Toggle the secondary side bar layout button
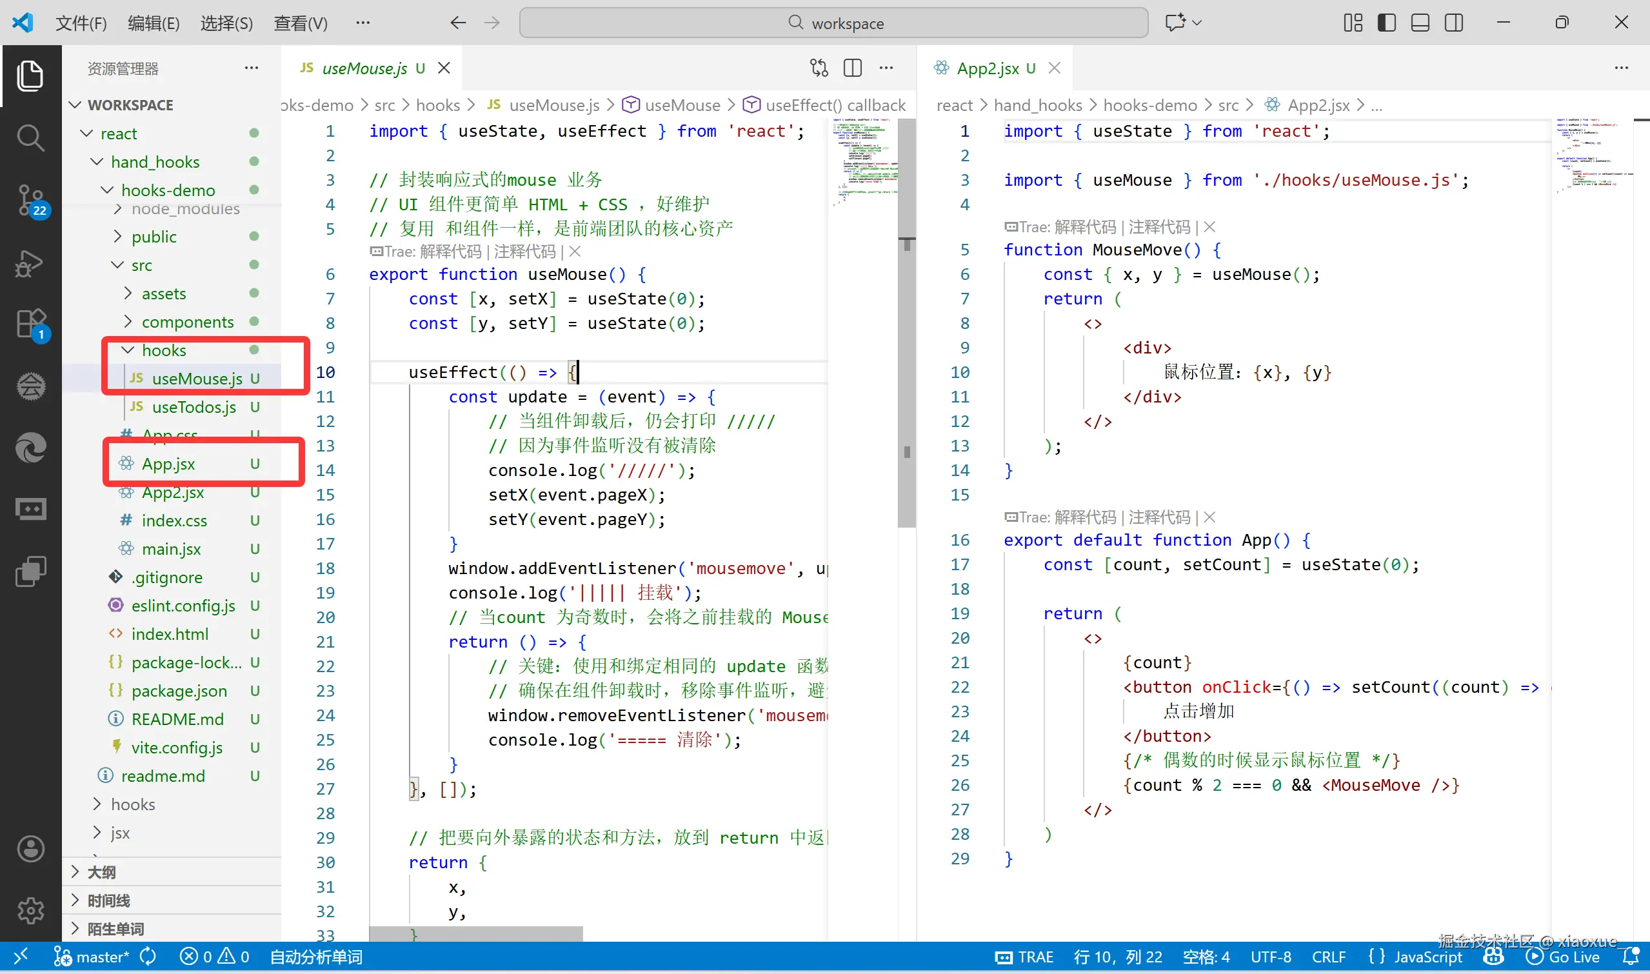This screenshot has height=974, width=1650. click(1454, 23)
